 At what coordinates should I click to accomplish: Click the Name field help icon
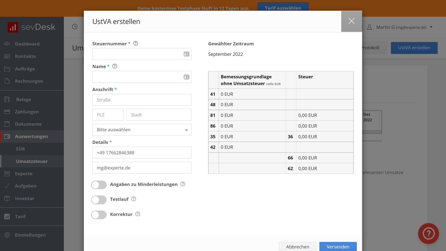pyautogui.click(x=115, y=66)
